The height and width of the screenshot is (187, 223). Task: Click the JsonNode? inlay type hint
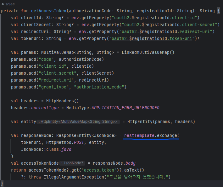(72, 163)
